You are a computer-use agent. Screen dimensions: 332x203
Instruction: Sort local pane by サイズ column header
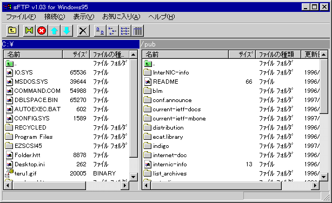point(76,55)
